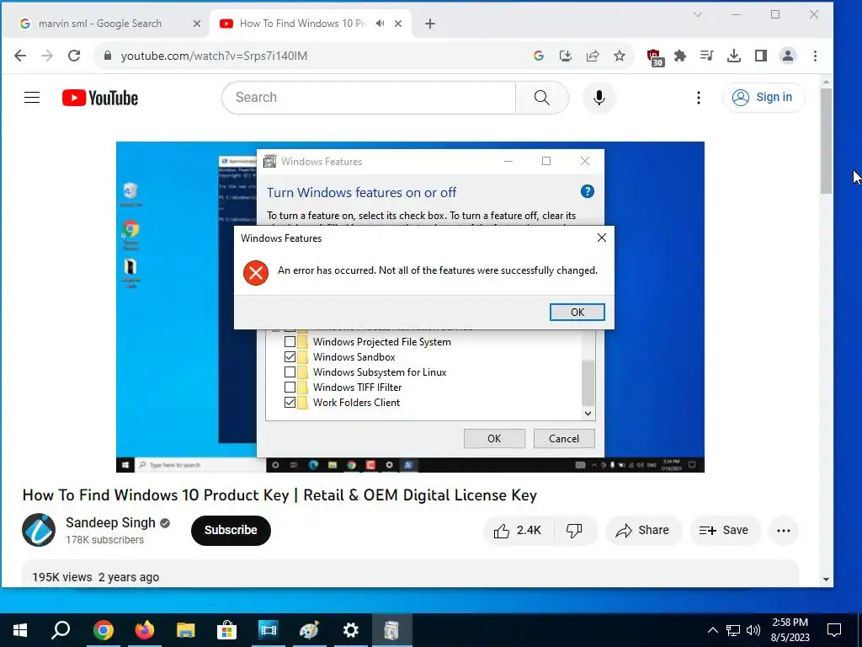Open File Explorer from taskbar

[x=186, y=630]
